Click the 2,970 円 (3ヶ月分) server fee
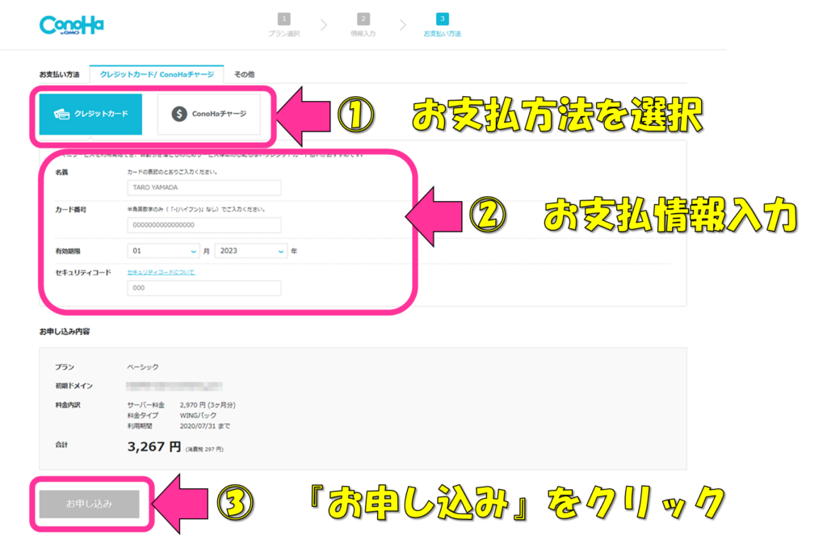Viewport: 827px width, 544px height. pos(208,405)
